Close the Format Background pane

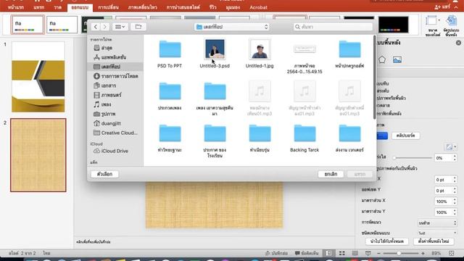[x=458, y=43]
